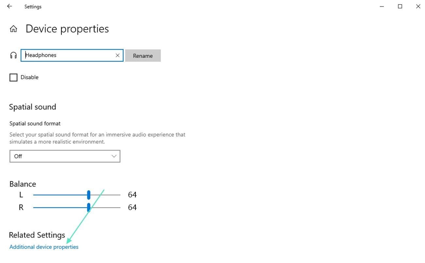This screenshot has height=263, width=425.
Task: Open the Spatial sound format dropdown
Action: [65, 156]
